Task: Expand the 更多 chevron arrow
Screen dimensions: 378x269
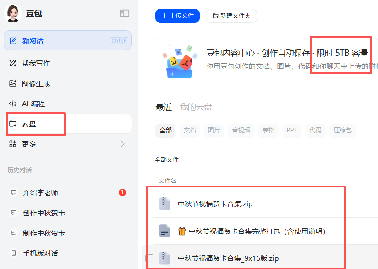Action: (122, 144)
